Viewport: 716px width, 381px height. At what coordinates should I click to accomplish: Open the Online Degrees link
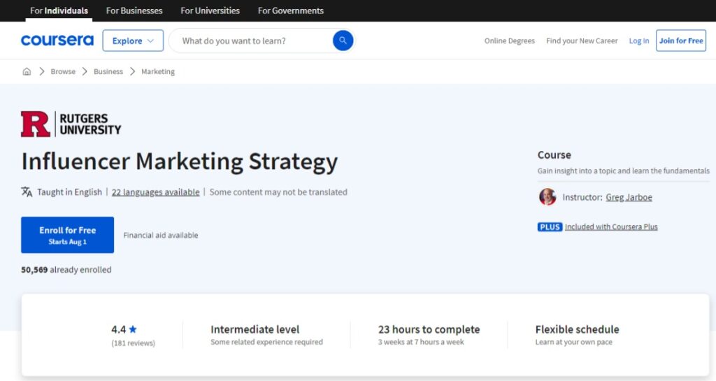click(510, 41)
